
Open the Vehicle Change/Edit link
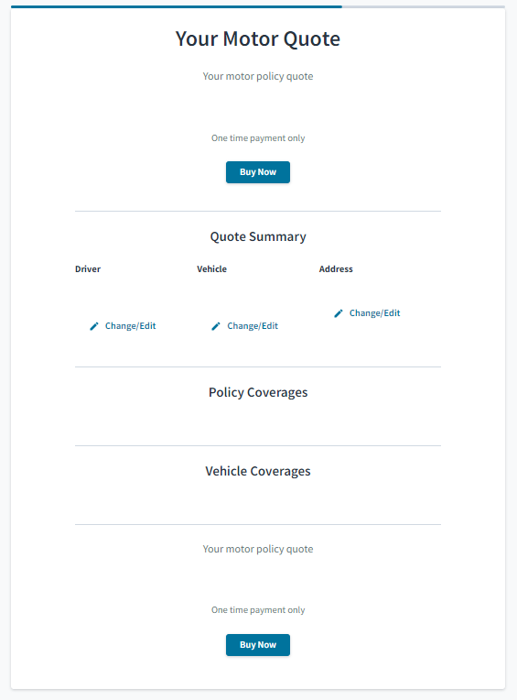(253, 326)
